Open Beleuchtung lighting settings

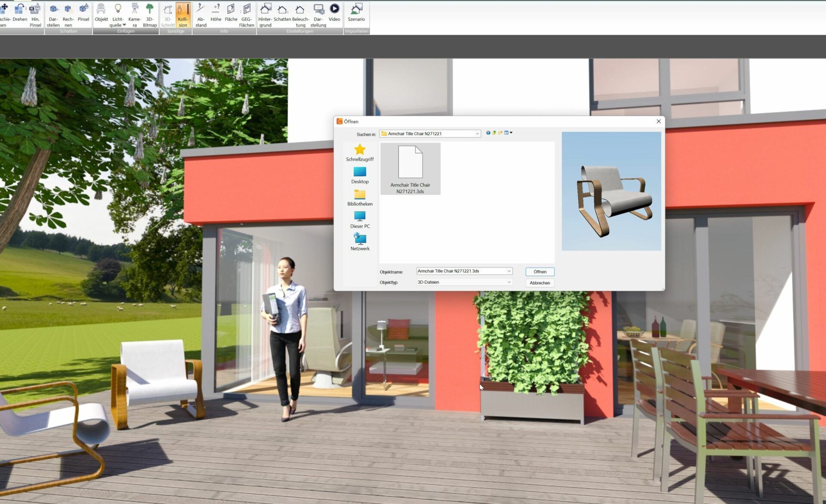pos(300,14)
